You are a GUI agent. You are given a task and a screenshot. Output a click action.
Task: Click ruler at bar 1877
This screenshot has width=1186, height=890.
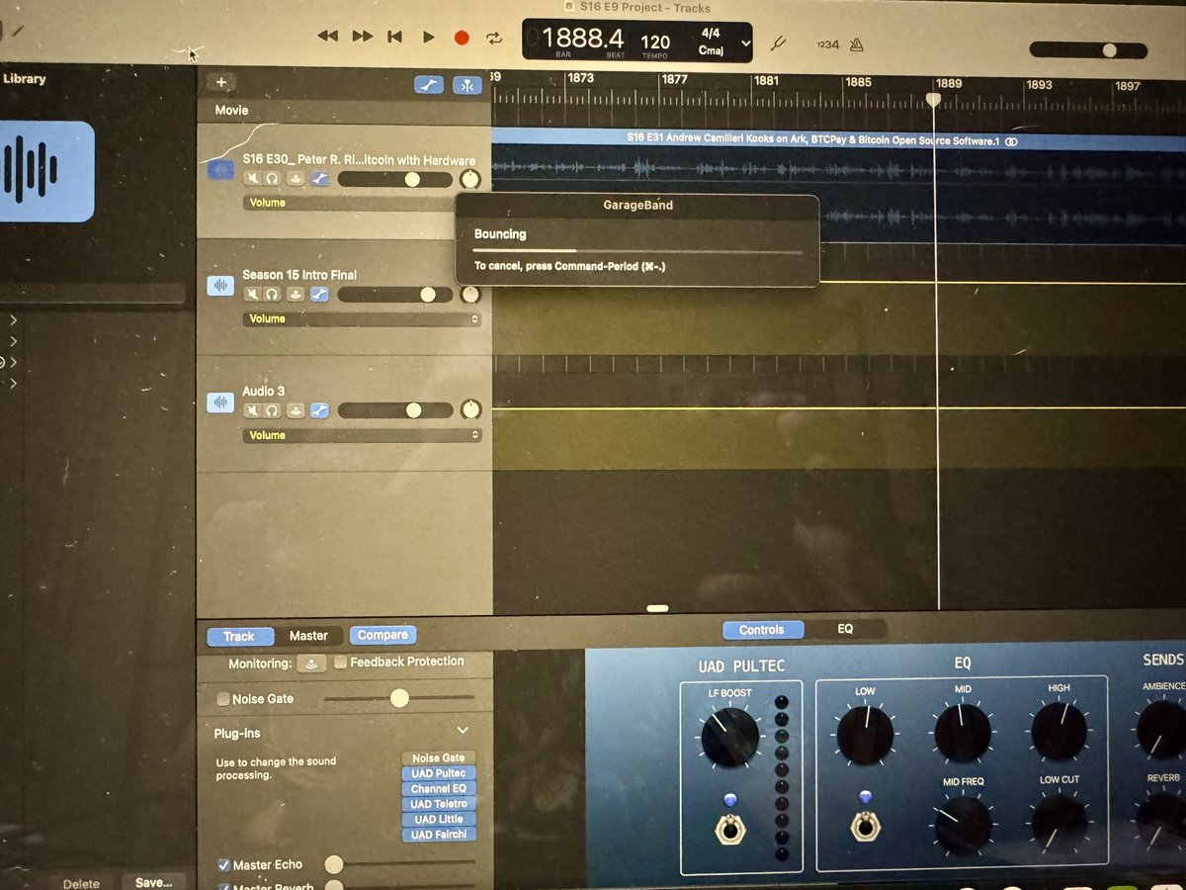point(675,80)
